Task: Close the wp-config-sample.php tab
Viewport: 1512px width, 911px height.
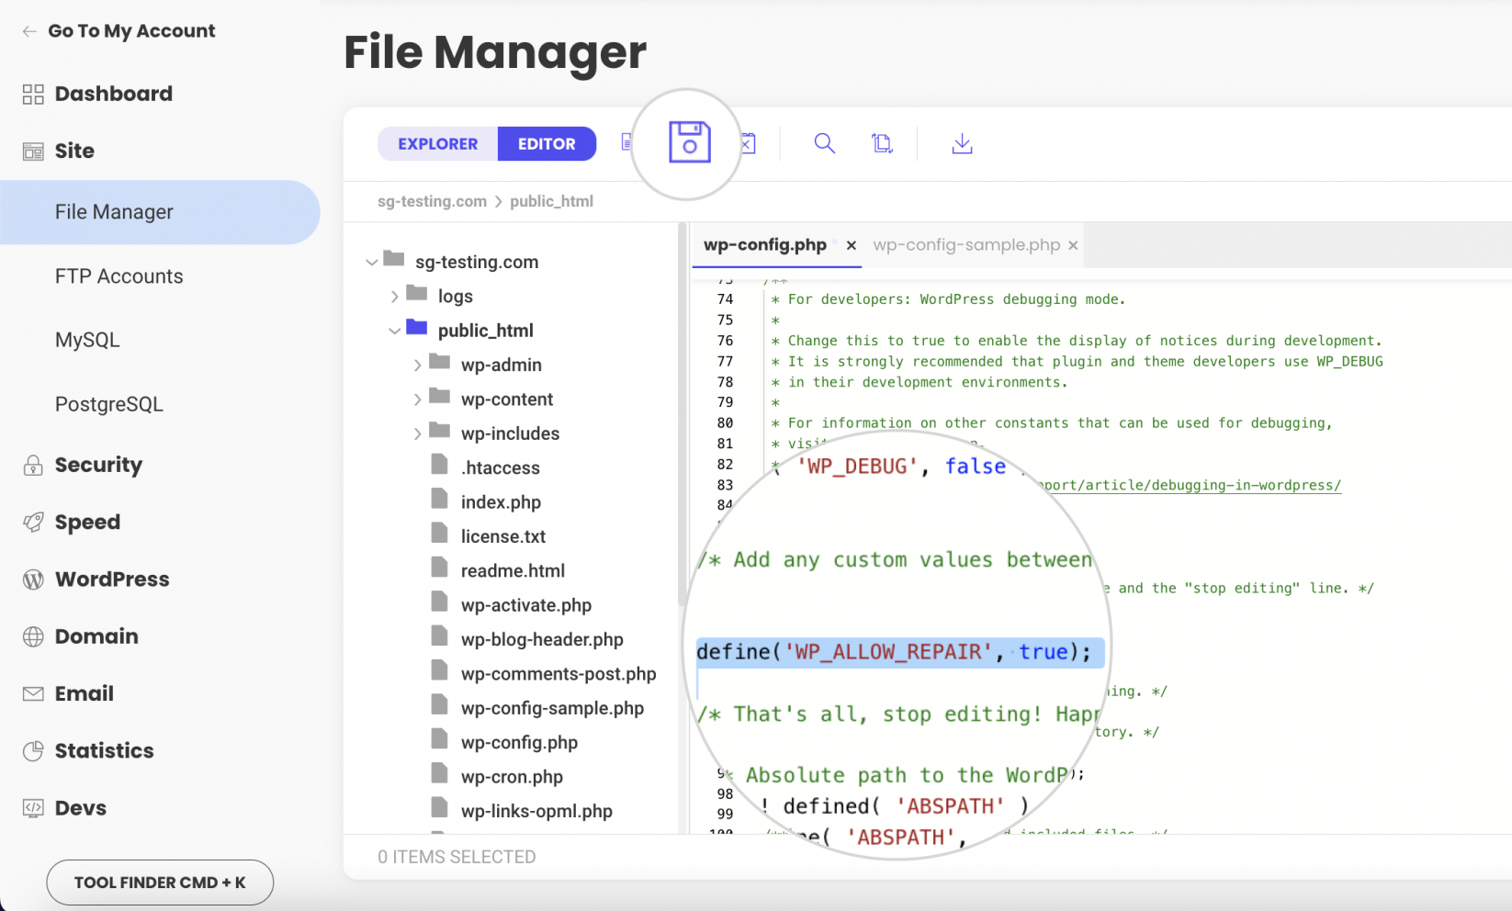Action: 1073,245
